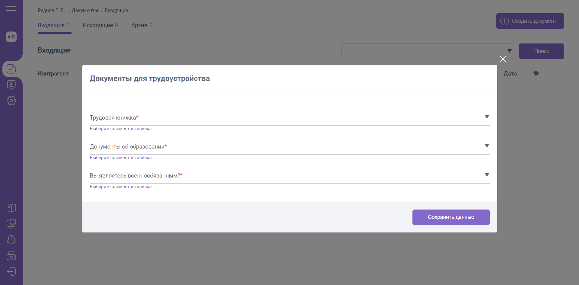The image size is (579, 285).
Task: Click the table settings gear icon
Action: (536, 73)
